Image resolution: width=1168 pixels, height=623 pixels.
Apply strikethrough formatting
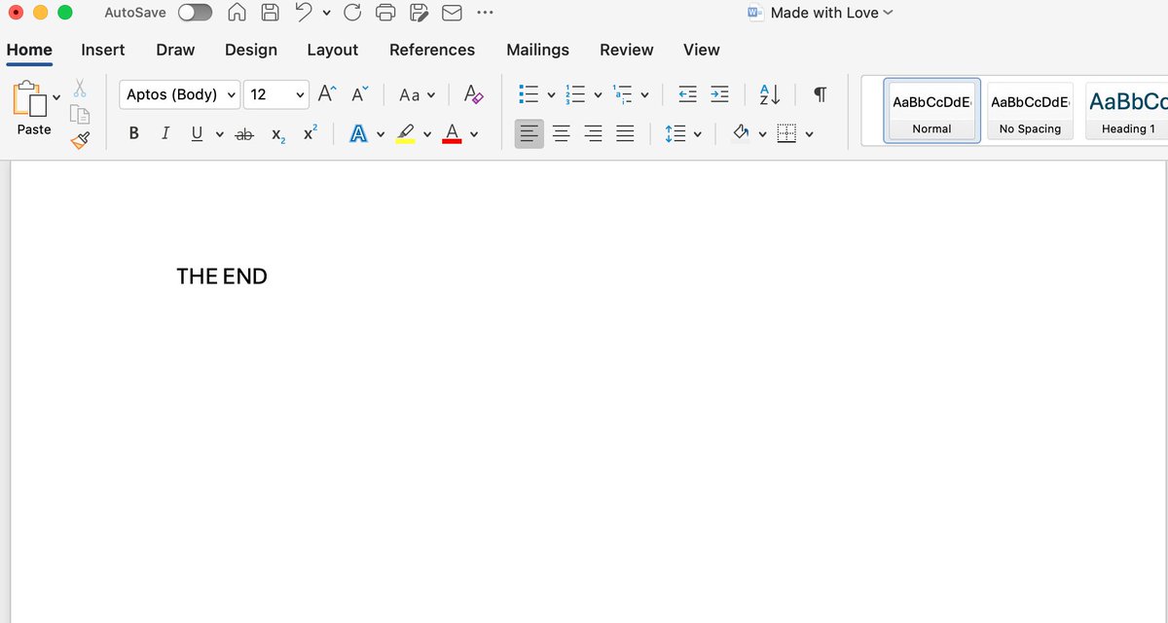point(244,133)
